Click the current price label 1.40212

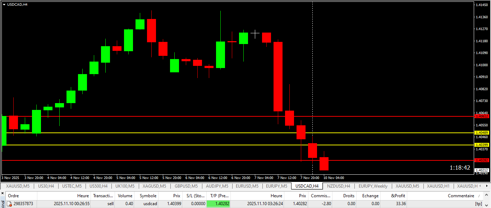482,170
